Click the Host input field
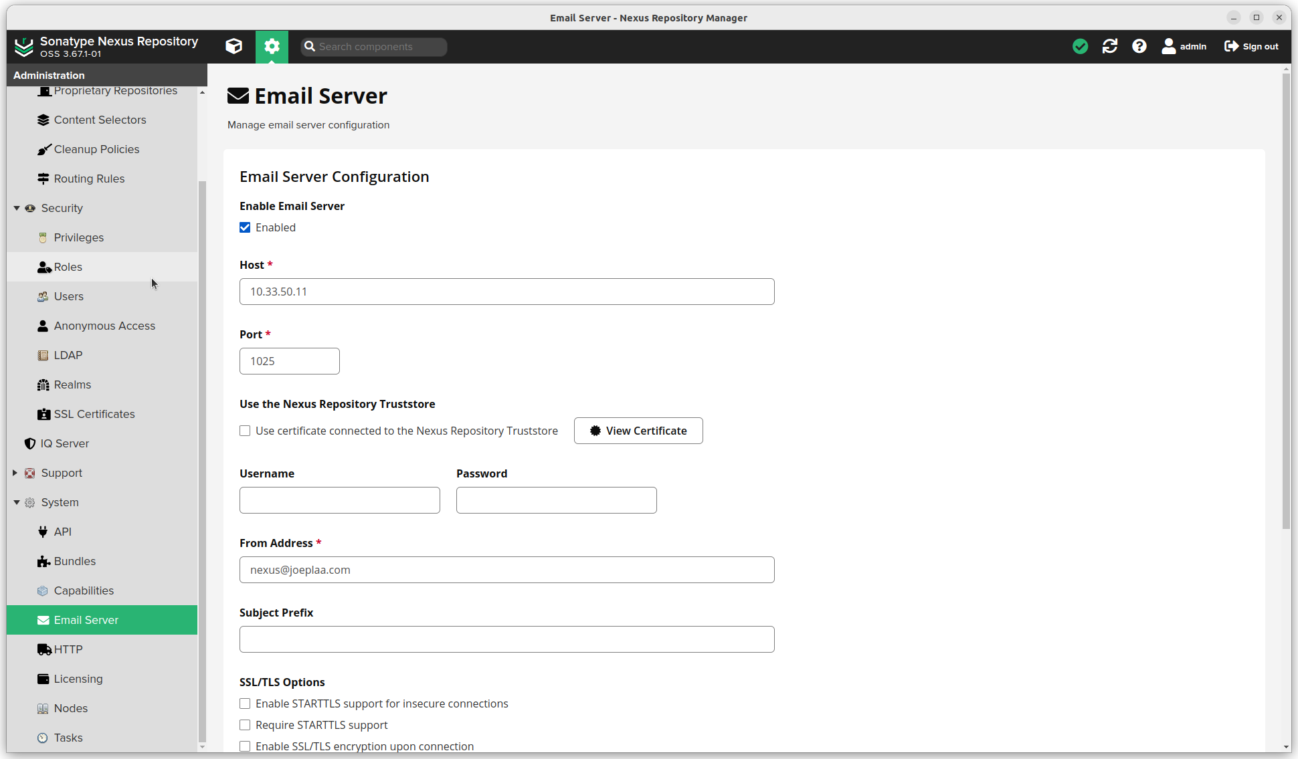The width and height of the screenshot is (1298, 759). 507,292
